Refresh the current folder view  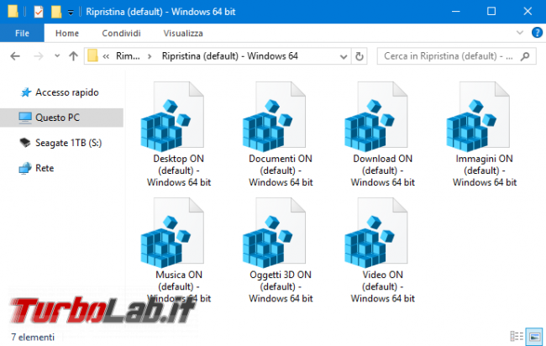360,56
